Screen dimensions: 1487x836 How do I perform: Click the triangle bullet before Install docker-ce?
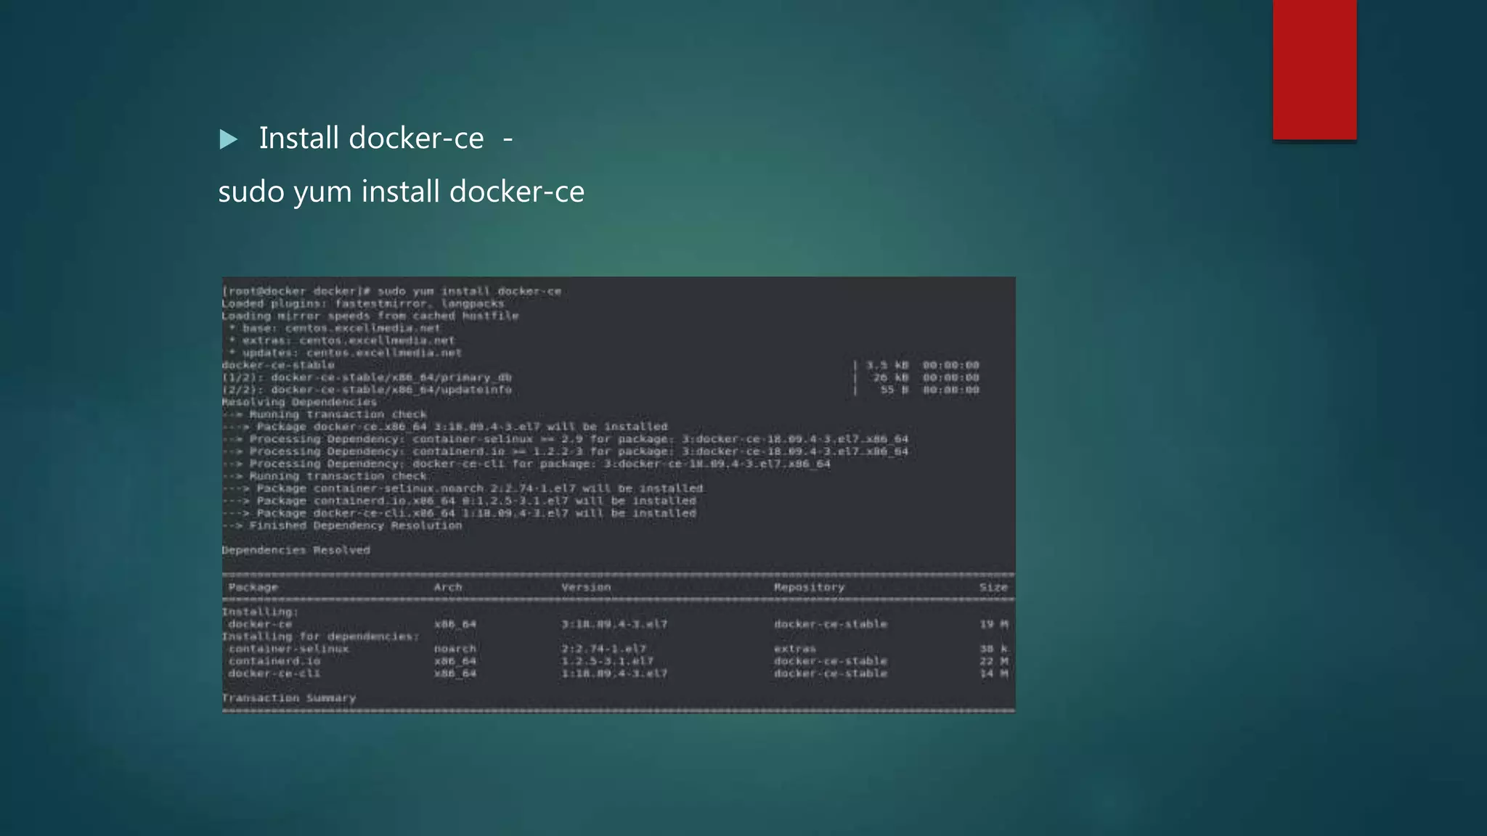point(228,139)
